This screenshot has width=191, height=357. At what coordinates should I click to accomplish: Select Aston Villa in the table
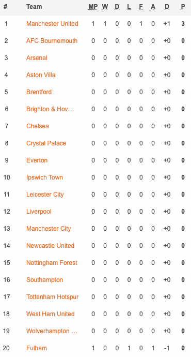(x=41, y=75)
